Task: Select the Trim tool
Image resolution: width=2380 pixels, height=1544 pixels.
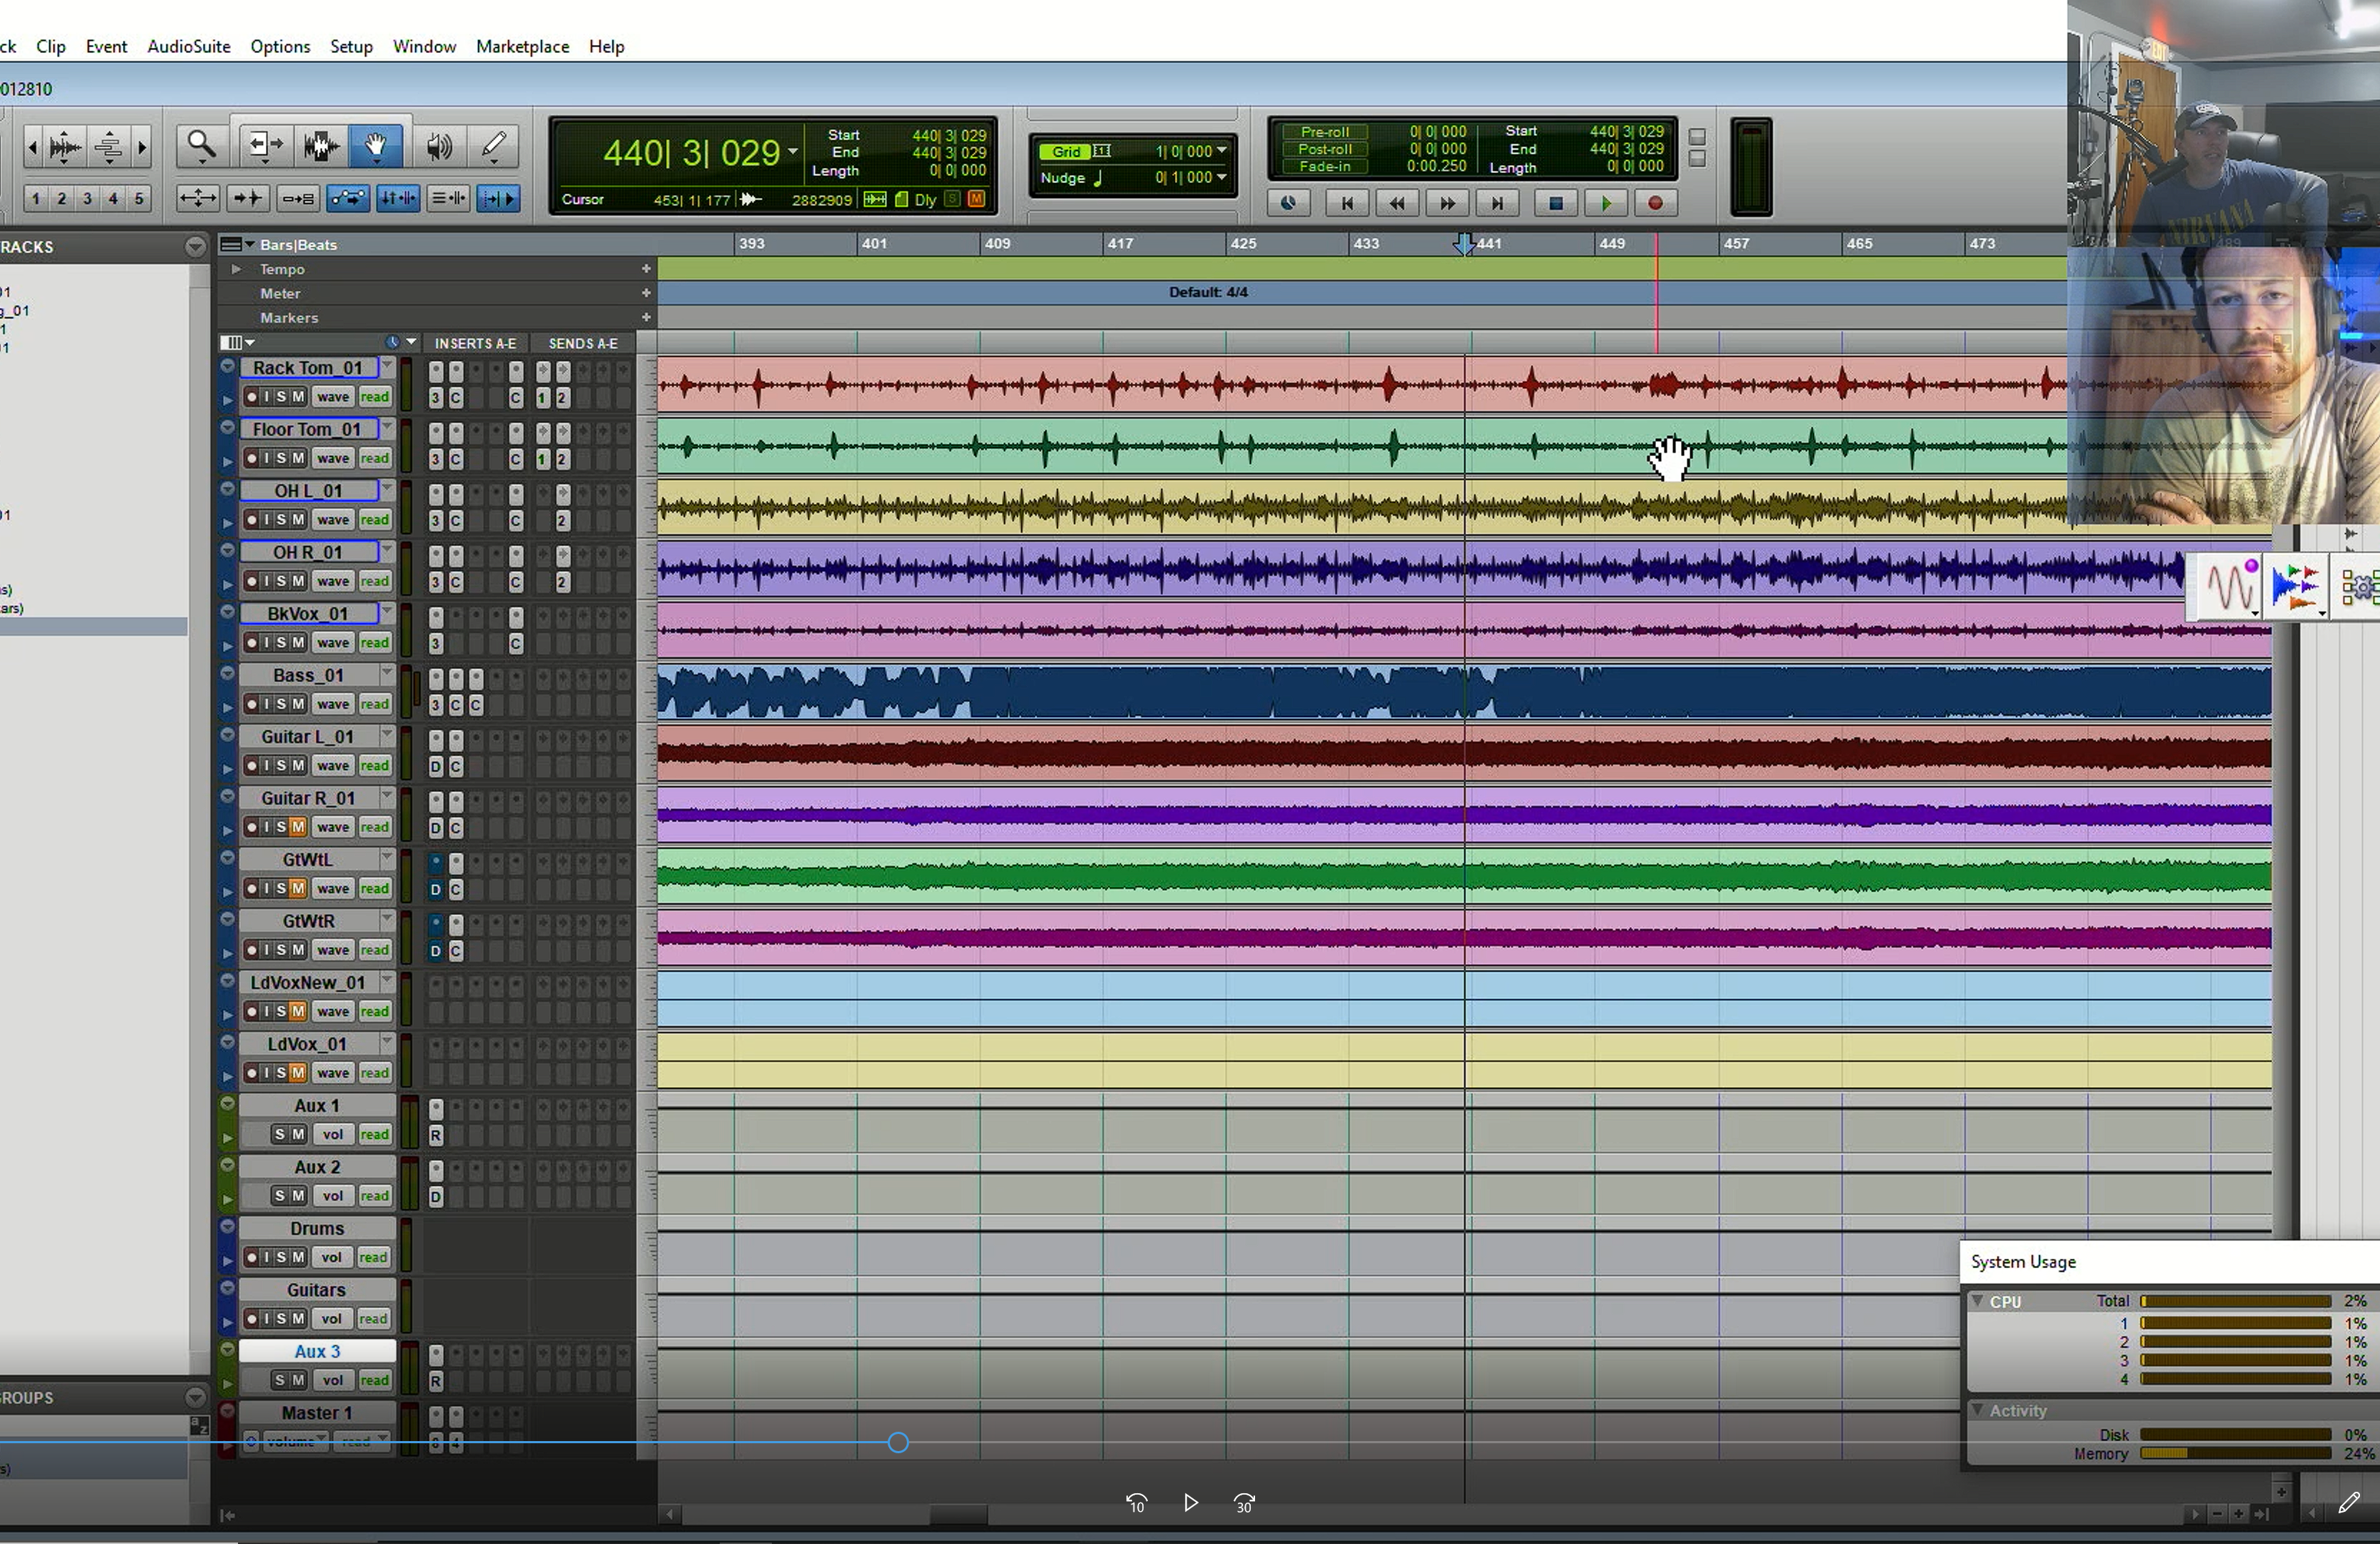Action: 264,146
